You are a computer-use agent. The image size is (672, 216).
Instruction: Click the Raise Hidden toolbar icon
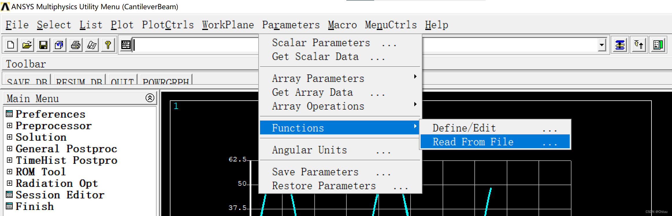click(x=620, y=45)
